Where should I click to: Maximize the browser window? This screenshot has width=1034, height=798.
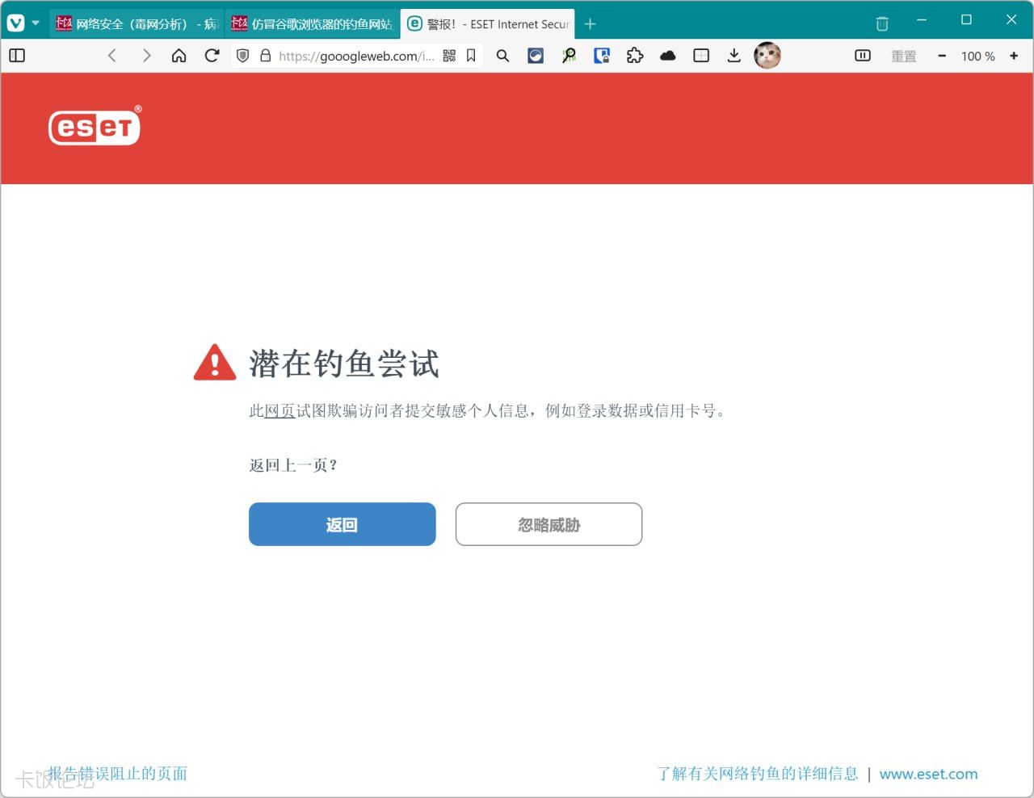[966, 19]
